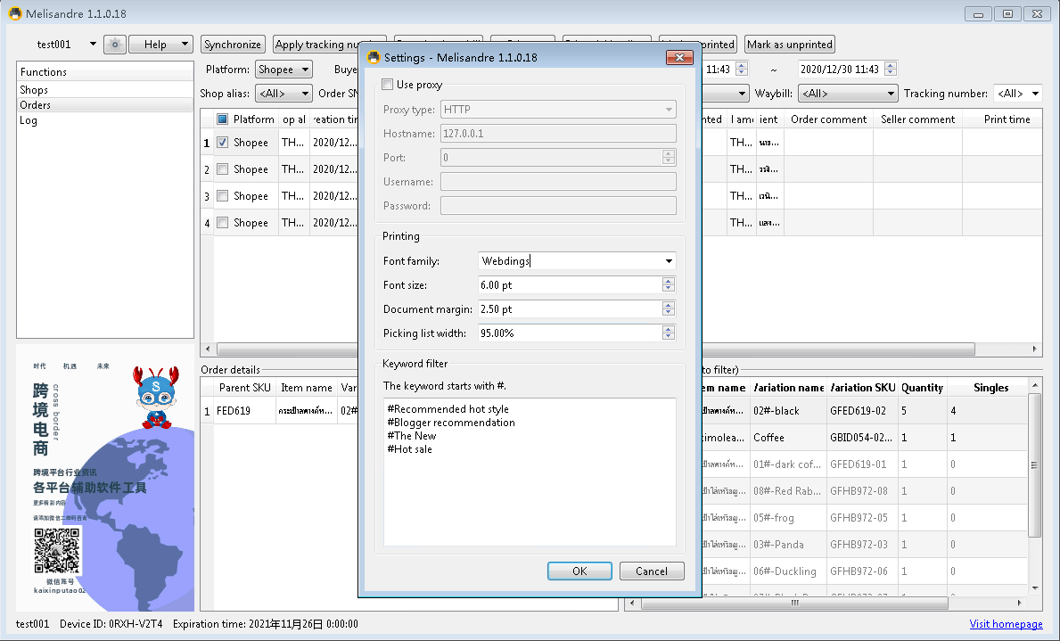Uncheck the row 1 Shopee order checkbox
Screen dimensions: 1060x641
click(x=222, y=143)
